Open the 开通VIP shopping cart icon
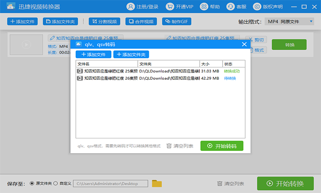Image resolution: width=321 pixels, height=193 pixels. (x=170, y=6)
